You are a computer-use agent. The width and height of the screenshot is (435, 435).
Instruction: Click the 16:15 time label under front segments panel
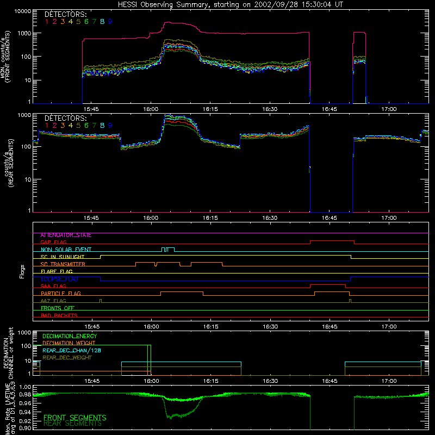click(210, 109)
